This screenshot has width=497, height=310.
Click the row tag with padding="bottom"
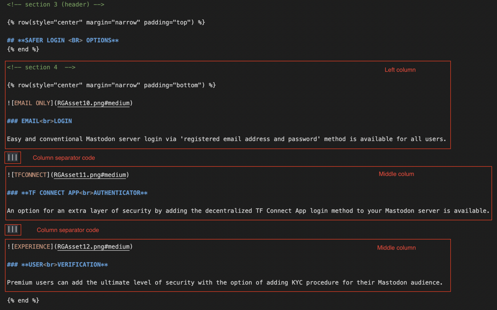pos(111,85)
